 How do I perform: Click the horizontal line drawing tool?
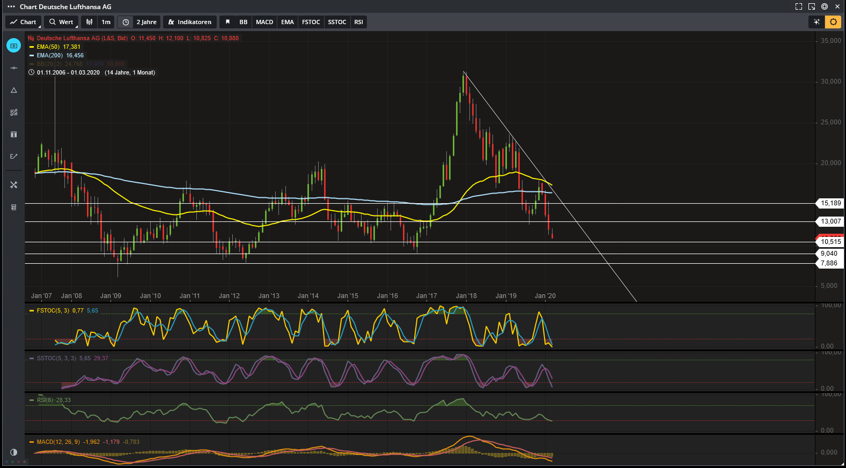14,68
